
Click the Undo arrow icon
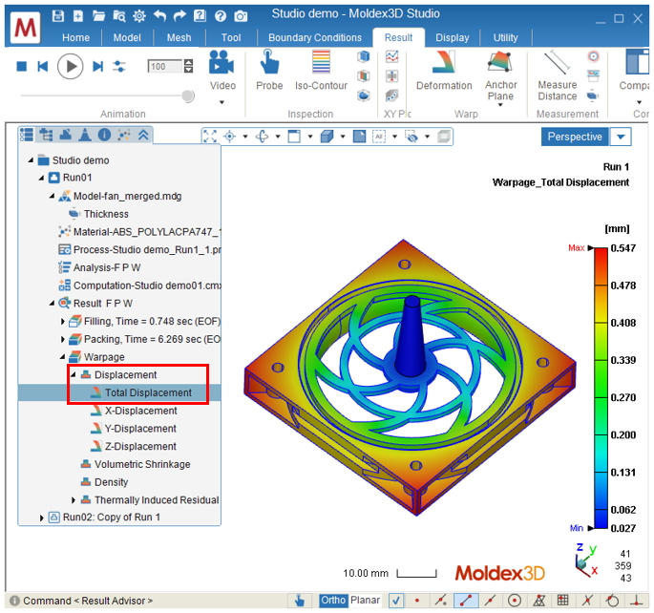(x=159, y=16)
